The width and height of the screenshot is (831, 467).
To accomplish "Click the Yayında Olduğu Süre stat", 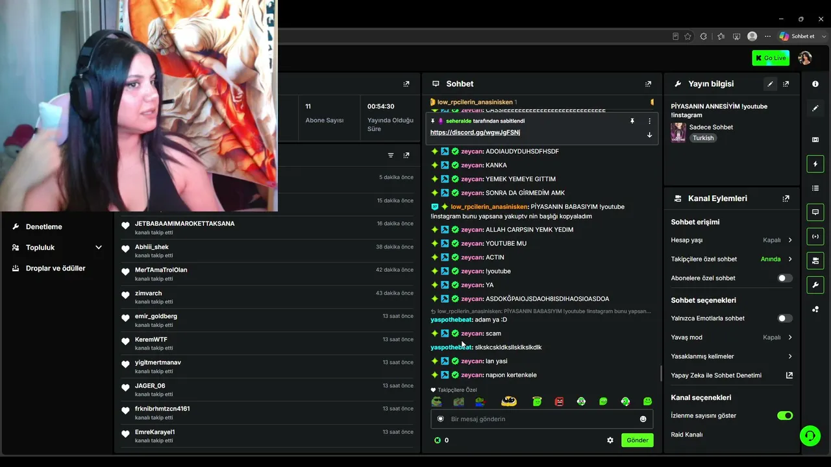I will tap(390, 117).
